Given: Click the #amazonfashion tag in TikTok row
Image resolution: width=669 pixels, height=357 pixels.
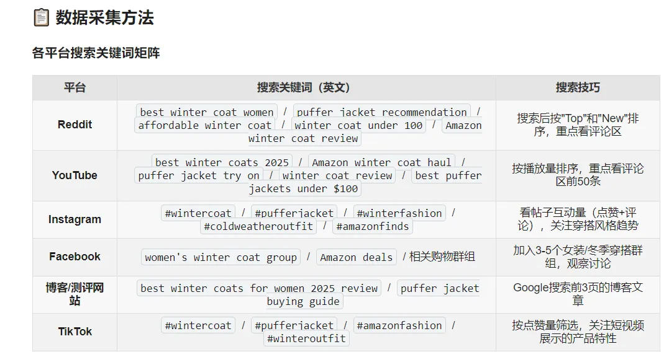Looking at the screenshot, I should 400,325.
